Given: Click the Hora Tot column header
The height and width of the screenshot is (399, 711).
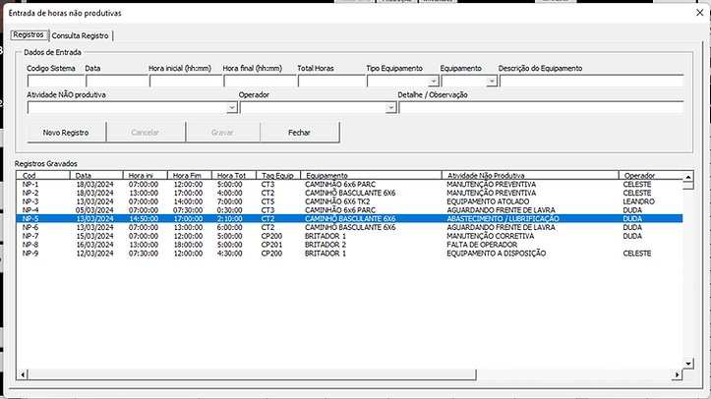Looking at the screenshot, I should point(233,175).
